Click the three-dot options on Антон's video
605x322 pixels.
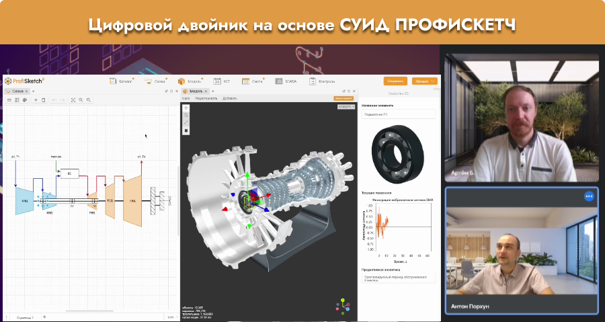point(589,196)
